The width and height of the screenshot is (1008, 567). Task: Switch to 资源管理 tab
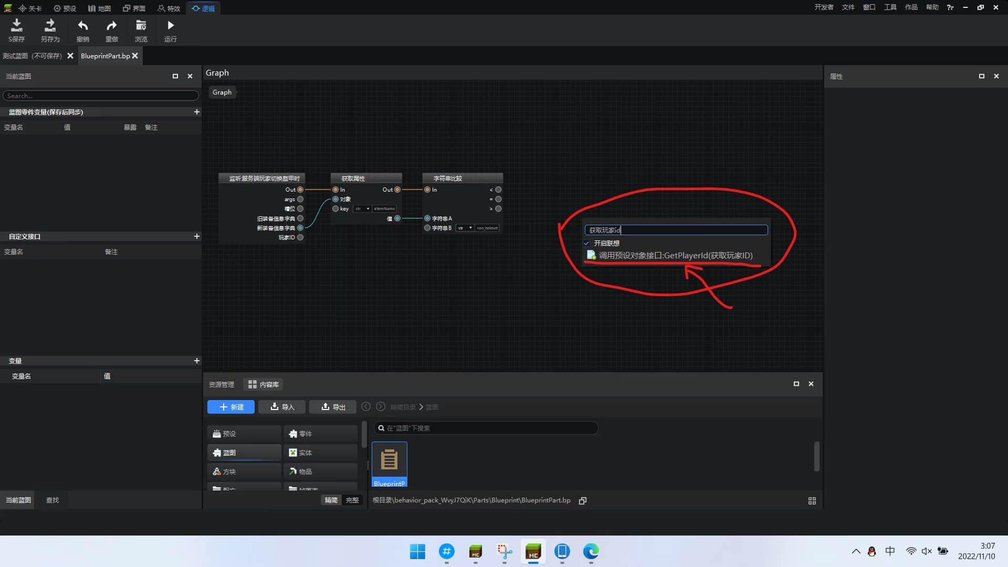(222, 384)
